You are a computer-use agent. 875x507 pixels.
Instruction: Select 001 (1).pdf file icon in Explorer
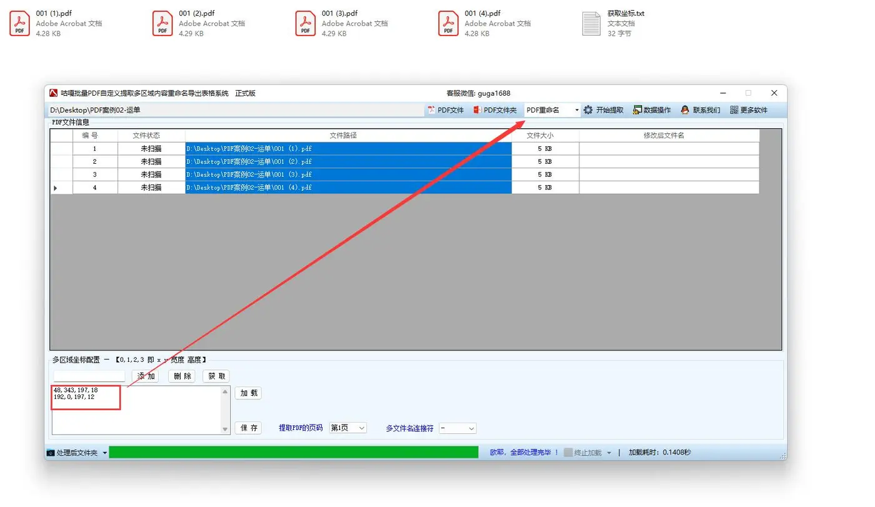[19, 24]
